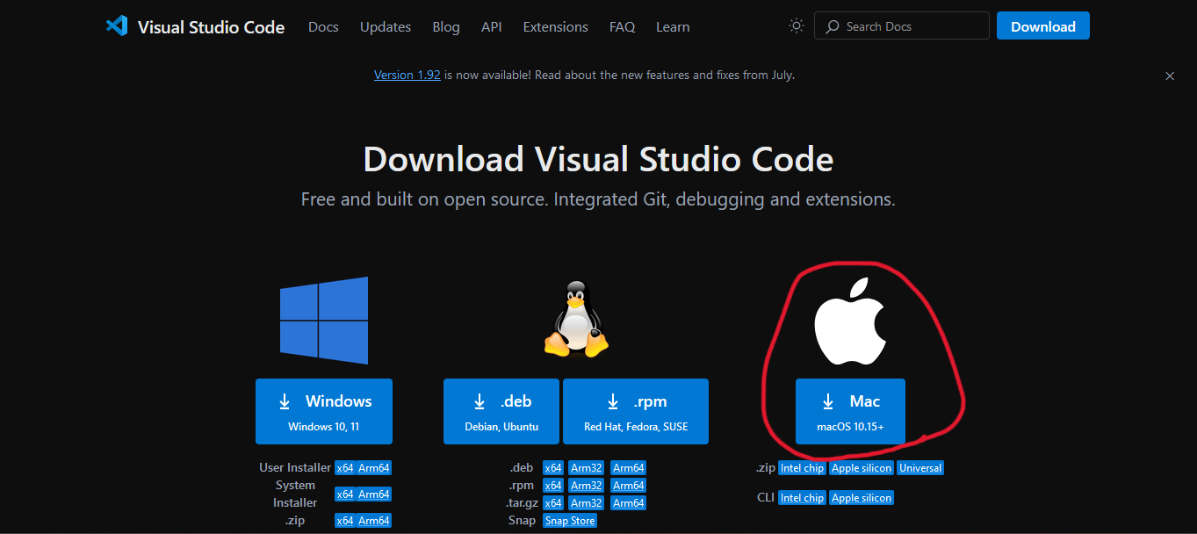Choose Linux .rpm Arm64 link
1197x534 pixels.
coord(629,486)
